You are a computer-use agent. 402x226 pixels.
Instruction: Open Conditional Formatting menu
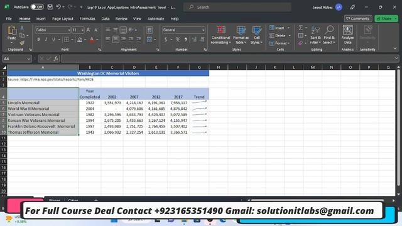pyautogui.click(x=220, y=35)
